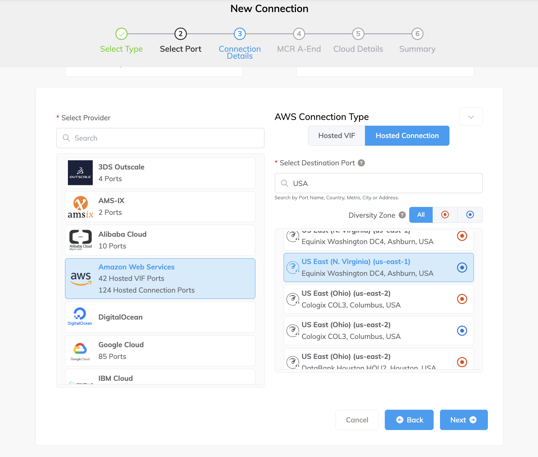Select the AMS-IX provider icon

pyautogui.click(x=80, y=206)
